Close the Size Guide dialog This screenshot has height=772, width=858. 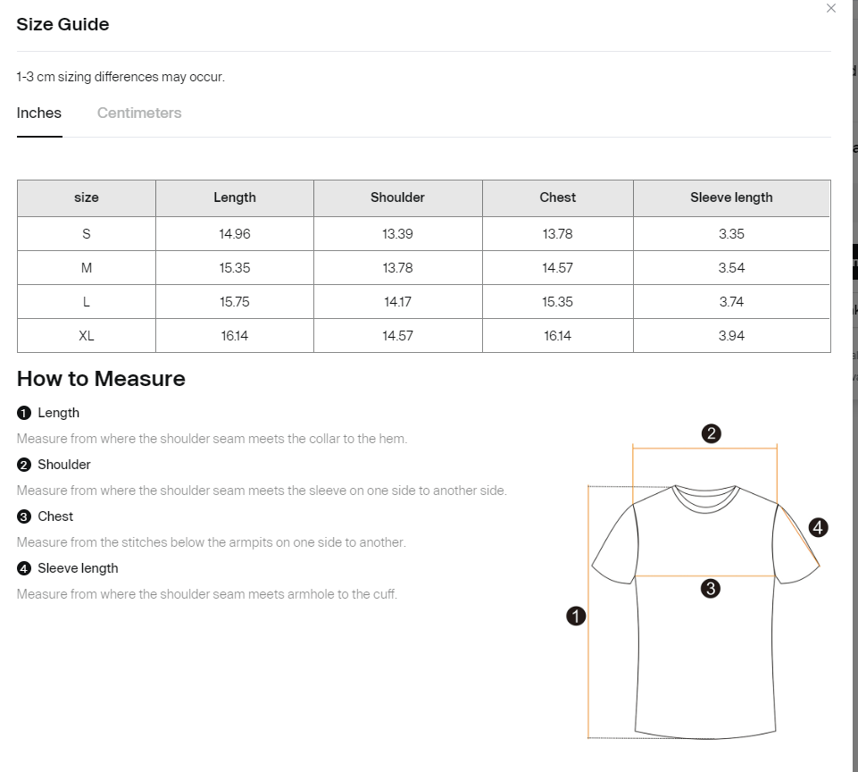tap(830, 8)
